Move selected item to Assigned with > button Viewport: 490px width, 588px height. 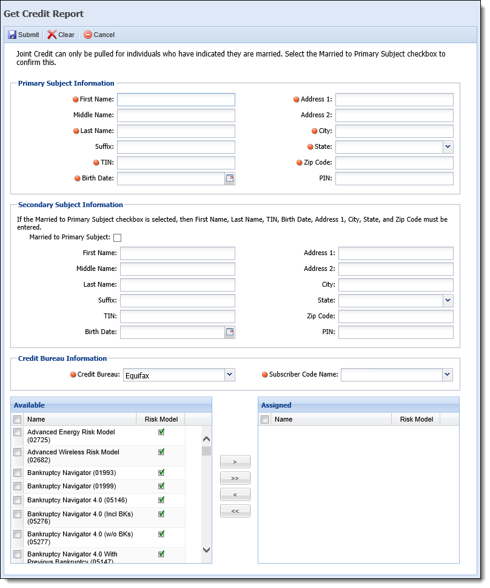tap(235, 462)
